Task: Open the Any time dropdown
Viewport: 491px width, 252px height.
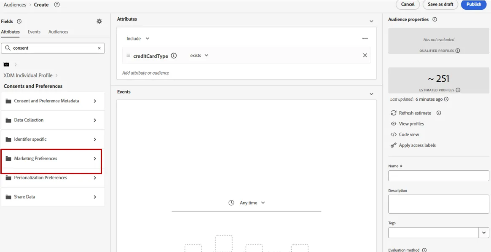Action: 252,203
